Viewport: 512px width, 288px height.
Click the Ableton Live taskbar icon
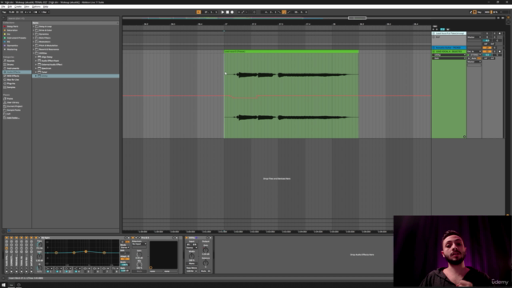[11, 285]
